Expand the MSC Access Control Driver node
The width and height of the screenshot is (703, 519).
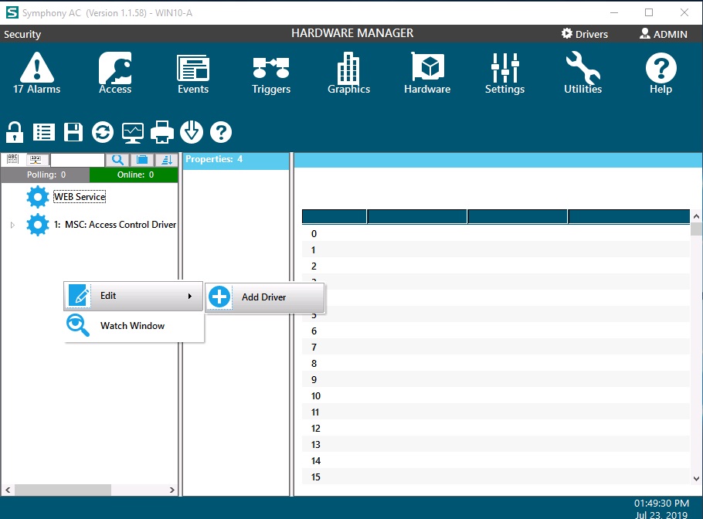pyautogui.click(x=12, y=225)
